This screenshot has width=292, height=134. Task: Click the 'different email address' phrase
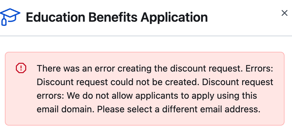[x=211, y=109]
